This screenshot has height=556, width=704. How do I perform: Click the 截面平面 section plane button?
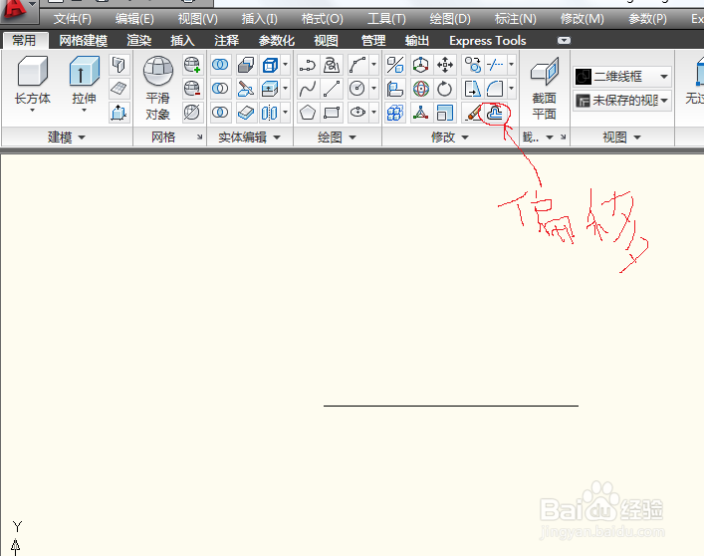544,88
